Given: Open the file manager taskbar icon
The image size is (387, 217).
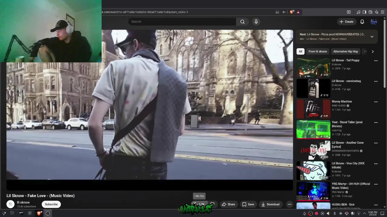Looking at the screenshot, I should tap(21, 213).
